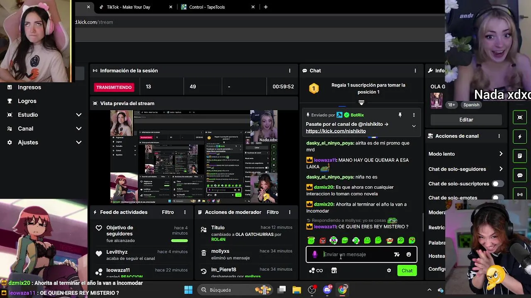Click the browser address bar URL
531x298 pixels.
(x=94, y=22)
